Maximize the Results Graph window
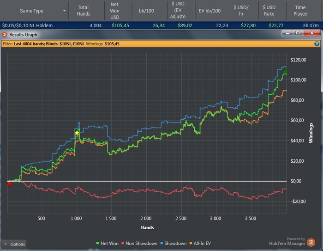The height and width of the screenshot is (251, 323). [x=298, y=33]
